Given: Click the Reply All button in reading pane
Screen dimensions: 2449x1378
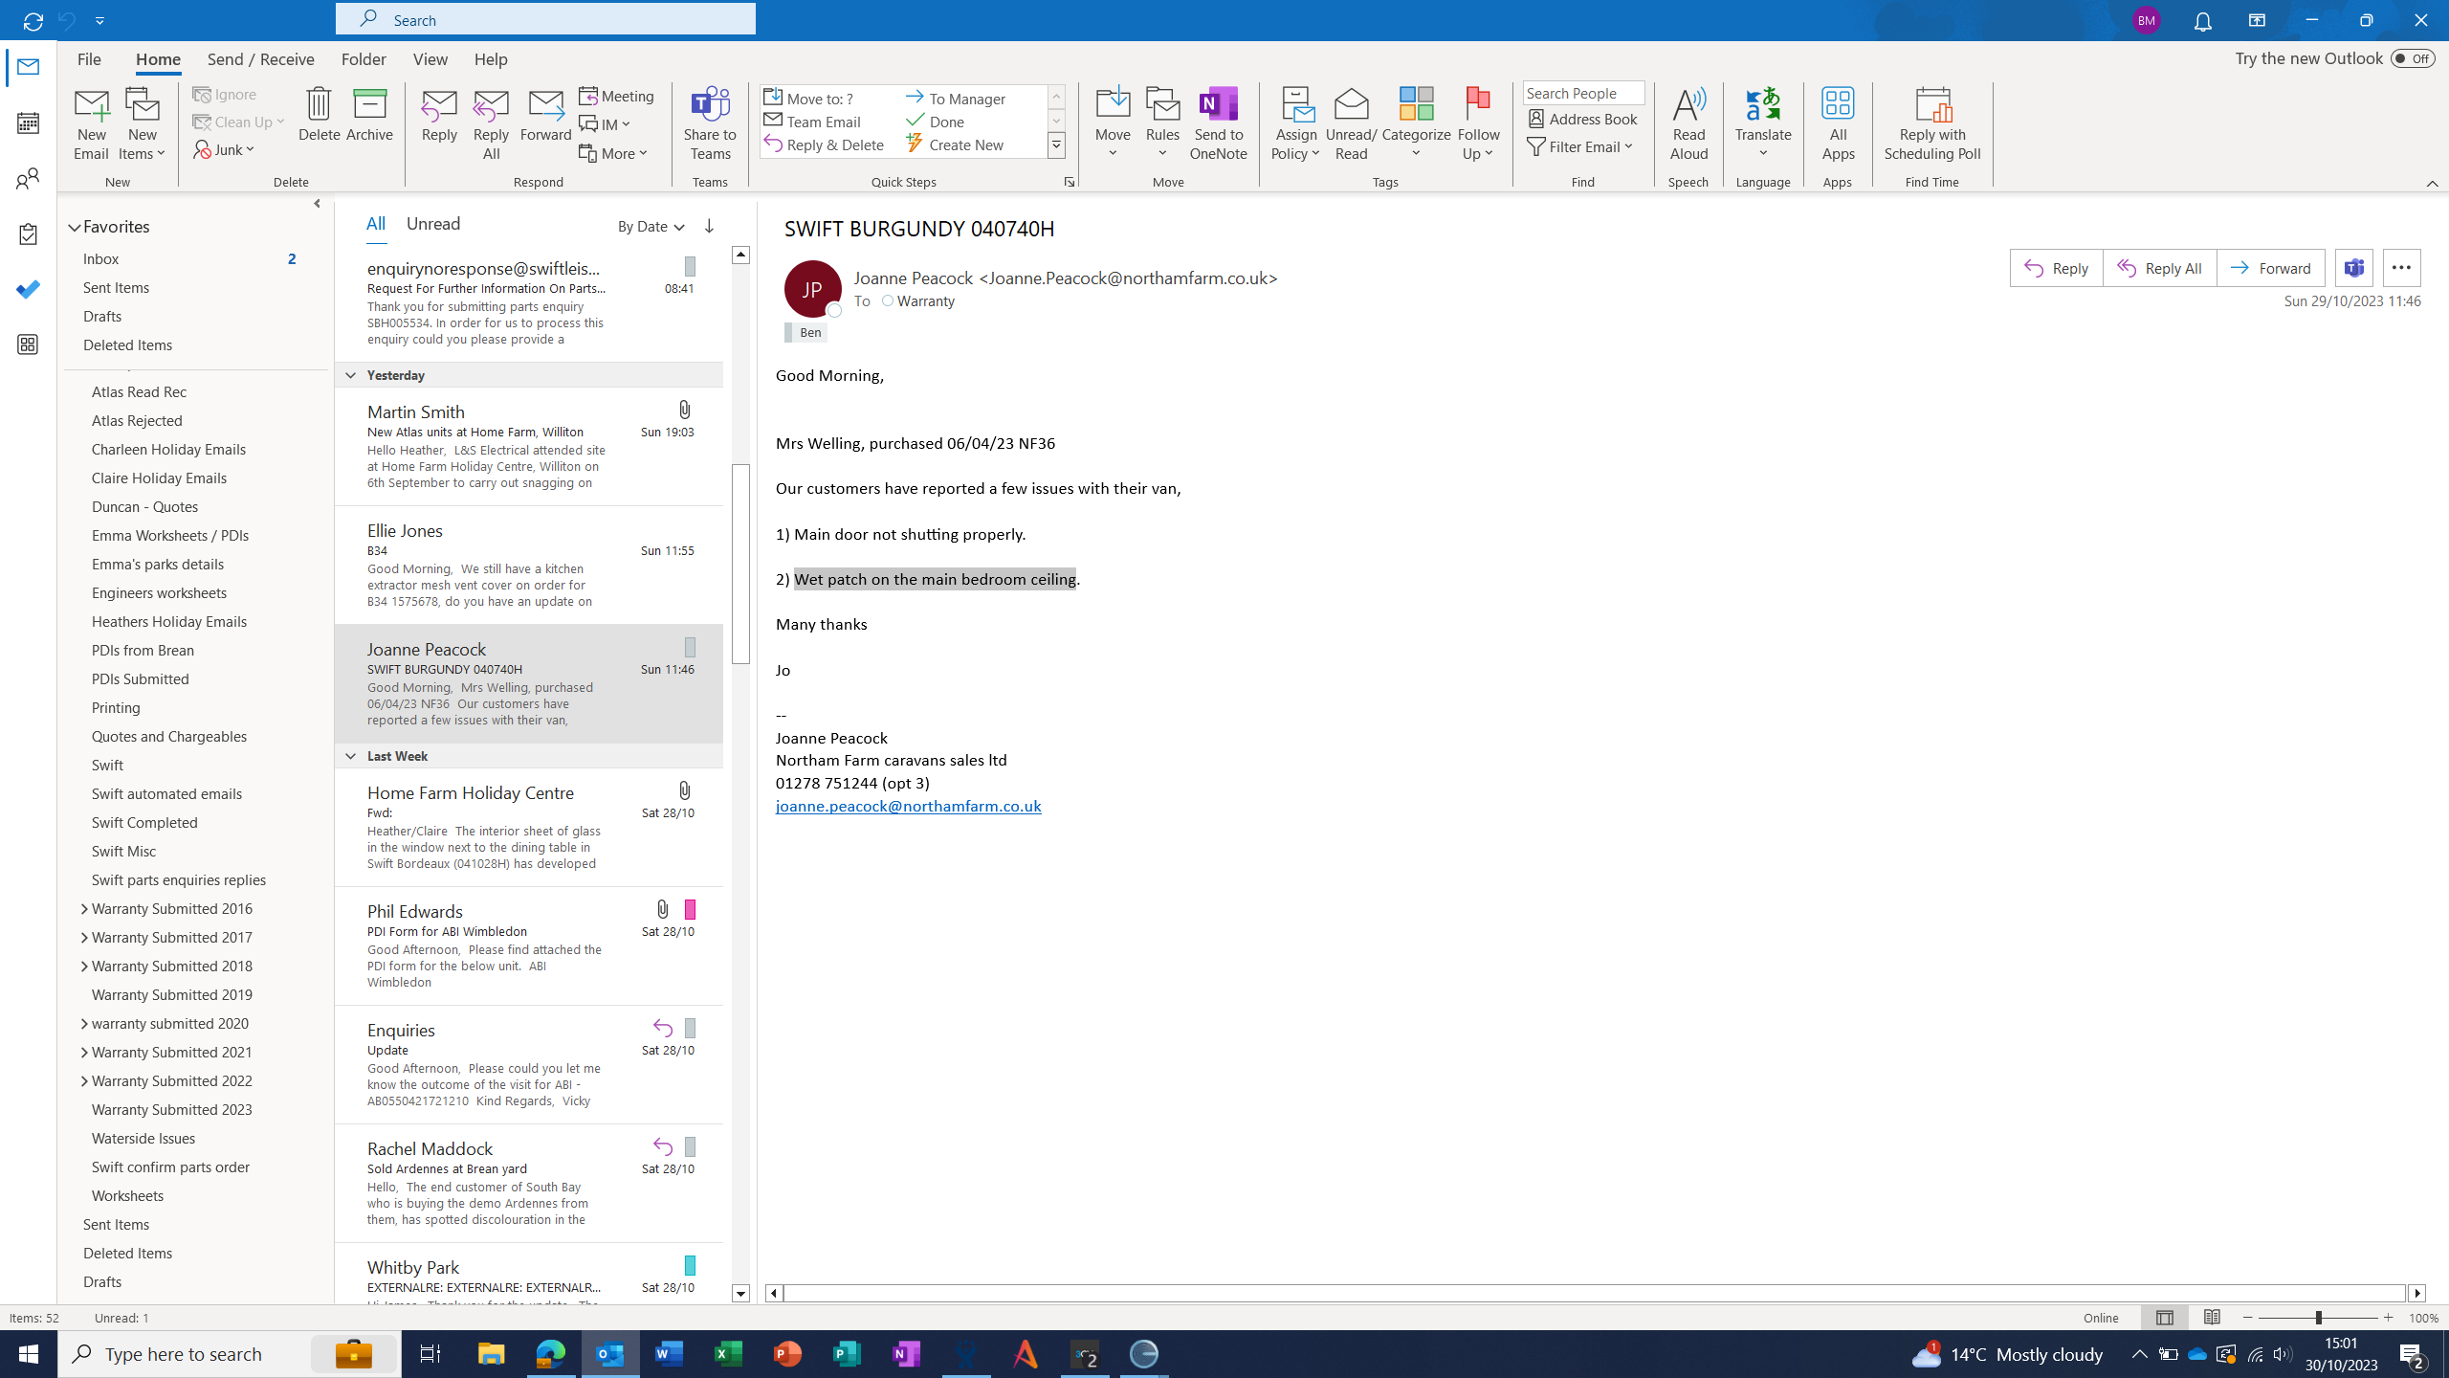Looking at the screenshot, I should 2159,268.
